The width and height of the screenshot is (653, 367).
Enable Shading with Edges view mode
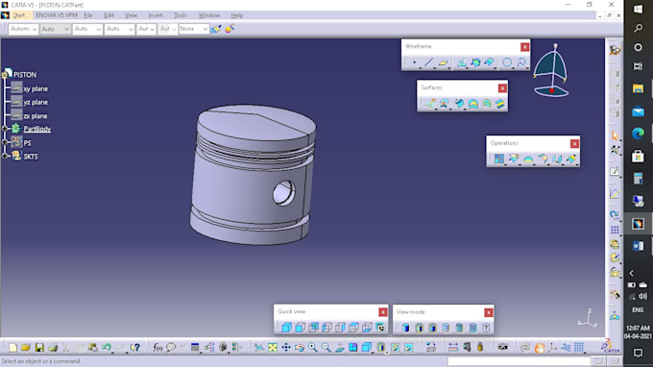[419, 328]
